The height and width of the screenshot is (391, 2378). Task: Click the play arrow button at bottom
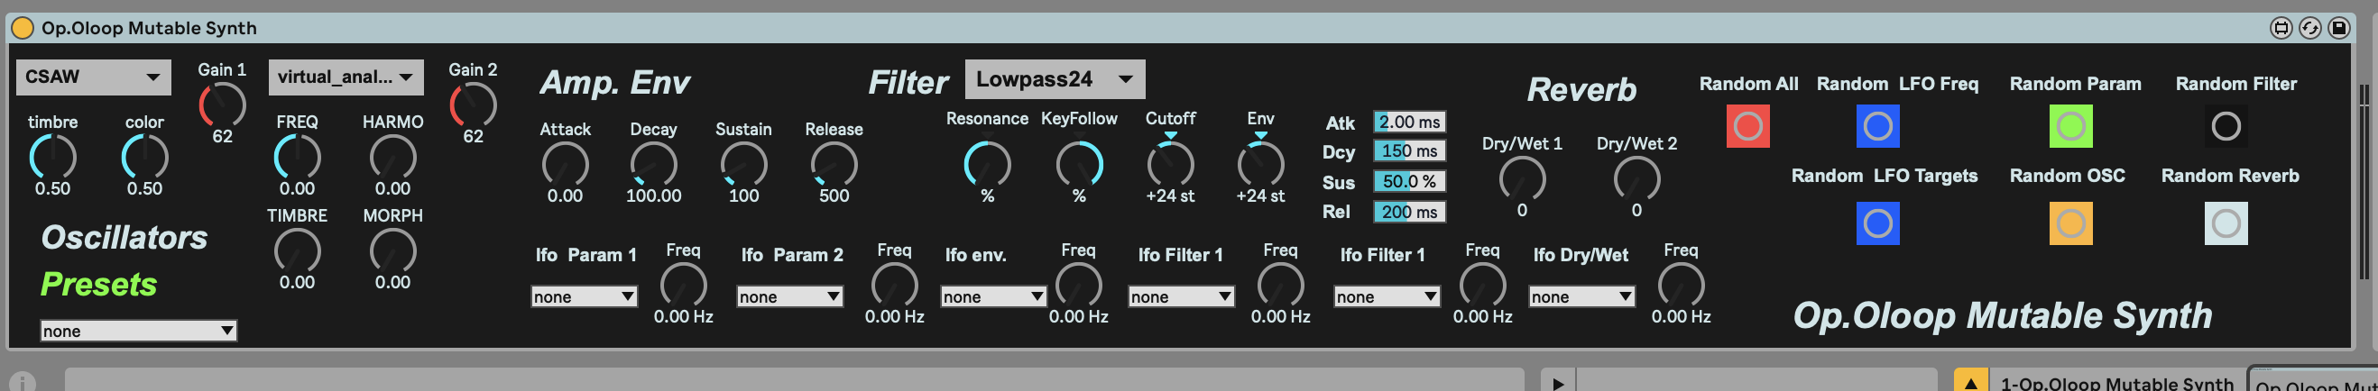tap(1558, 383)
